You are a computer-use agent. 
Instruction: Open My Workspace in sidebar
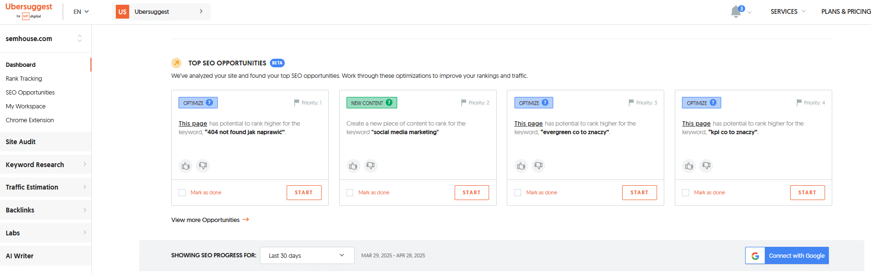click(25, 106)
